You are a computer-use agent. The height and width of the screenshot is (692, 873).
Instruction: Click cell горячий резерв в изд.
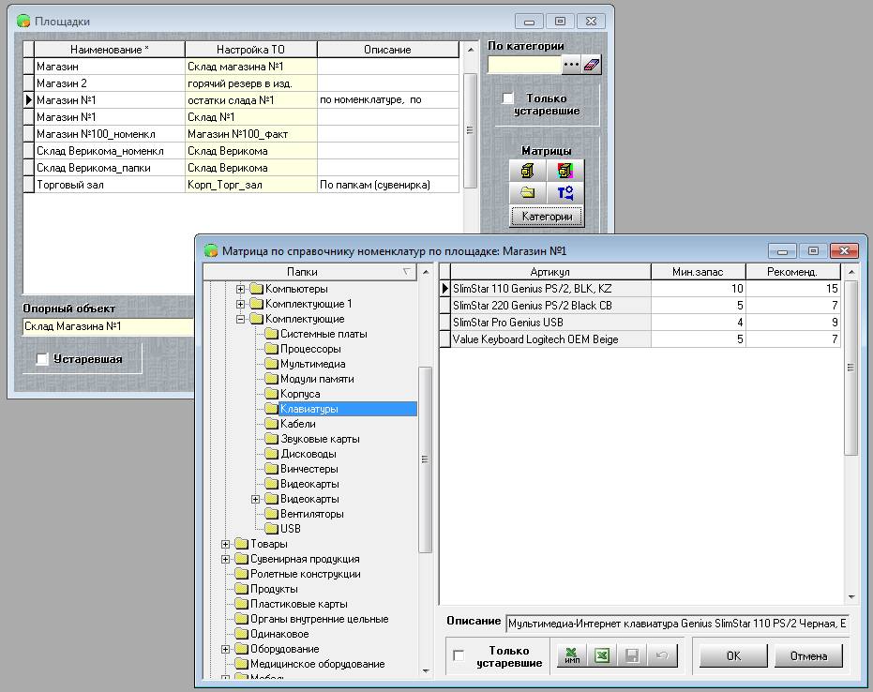[250, 83]
